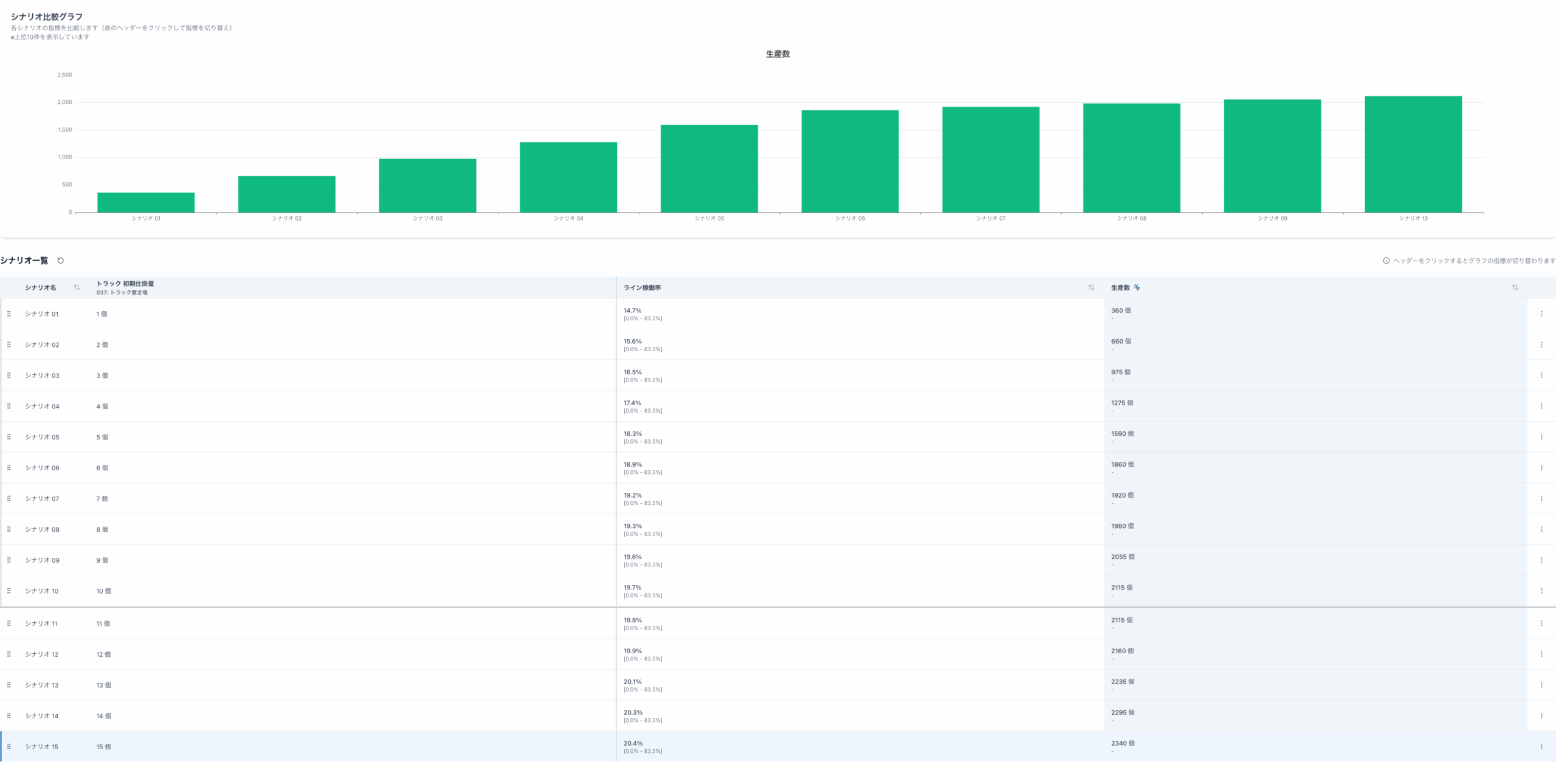Screen dimensions: 1556x762
Task: Click sort arrows in 生産数 column header
Action: coord(1515,287)
